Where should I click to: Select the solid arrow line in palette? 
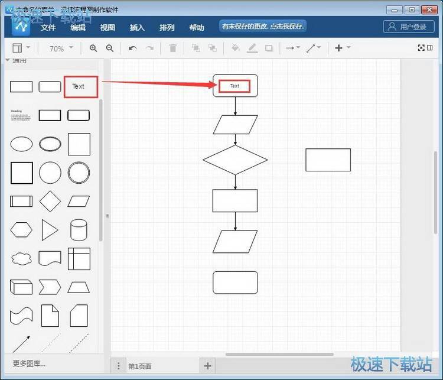(21, 344)
